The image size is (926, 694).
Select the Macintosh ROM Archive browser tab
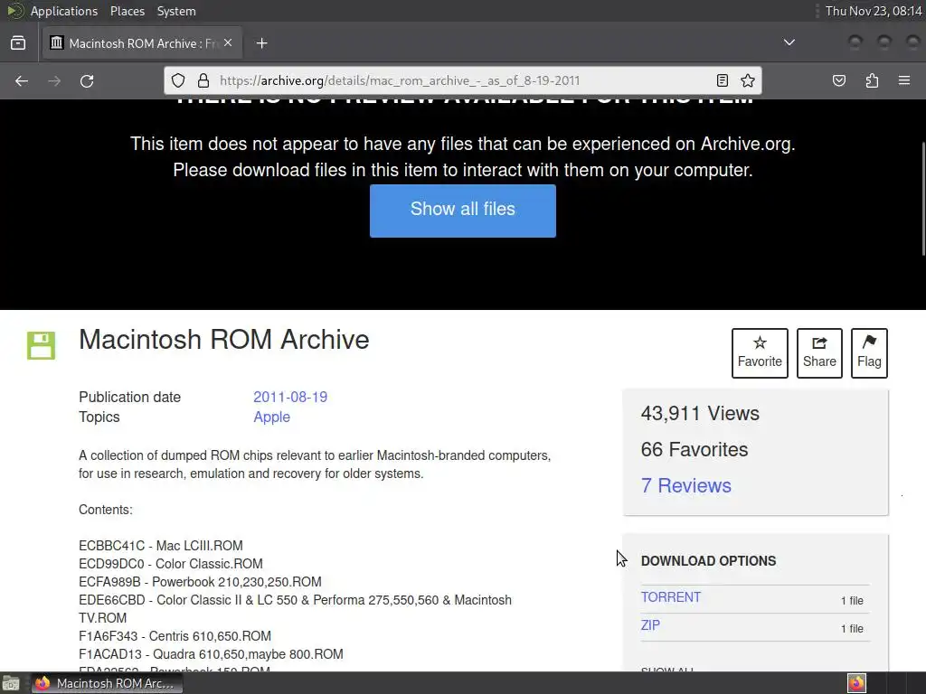[x=142, y=43]
